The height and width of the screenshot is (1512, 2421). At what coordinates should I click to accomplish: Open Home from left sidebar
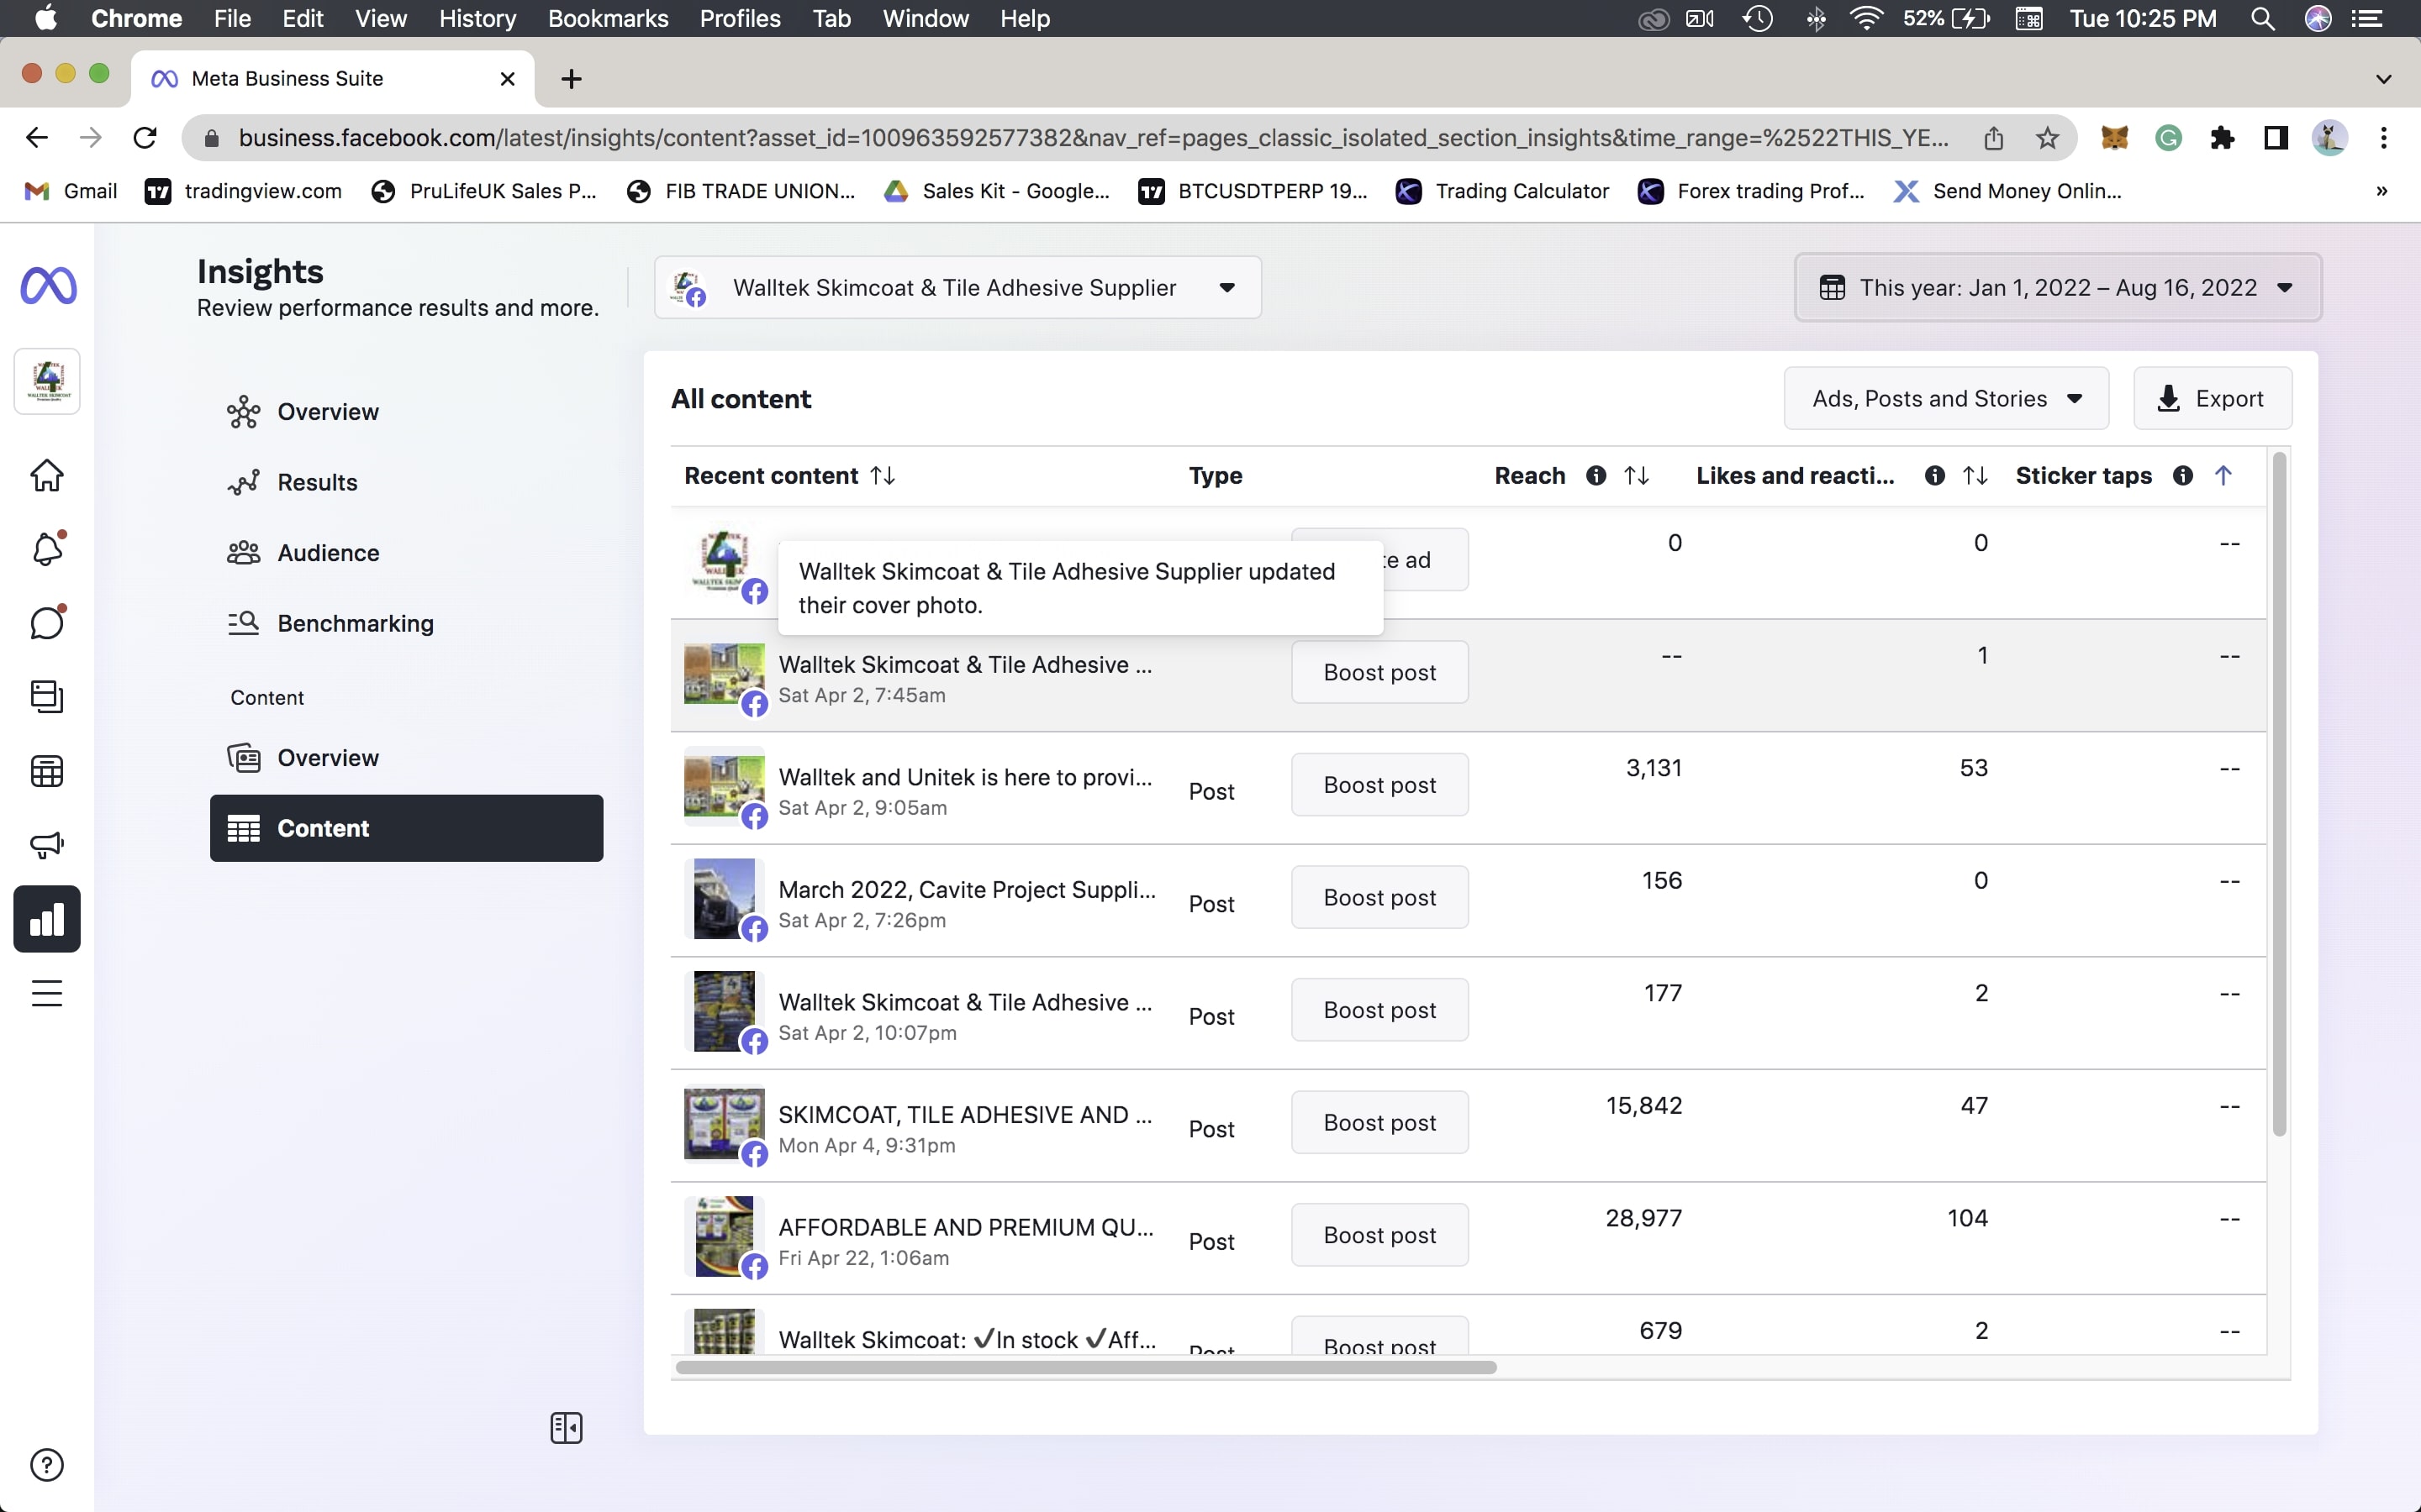(47, 475)
